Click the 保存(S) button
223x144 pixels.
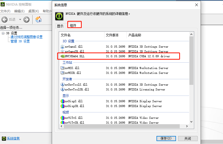[x=166, y=138]
